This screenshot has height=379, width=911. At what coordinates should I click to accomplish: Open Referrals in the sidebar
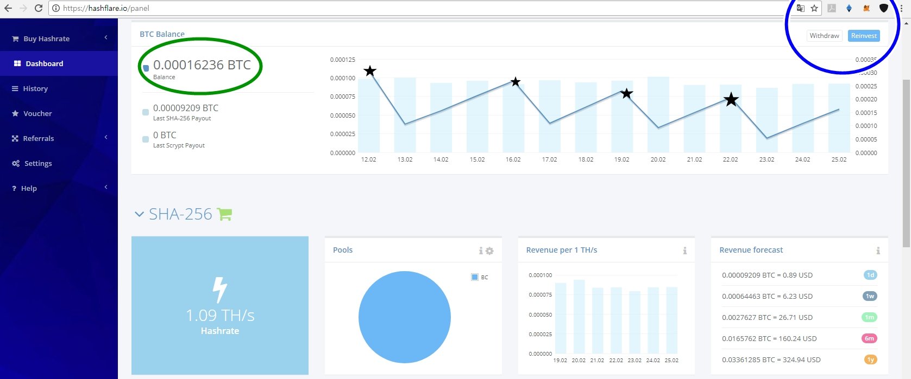point(59,138)
